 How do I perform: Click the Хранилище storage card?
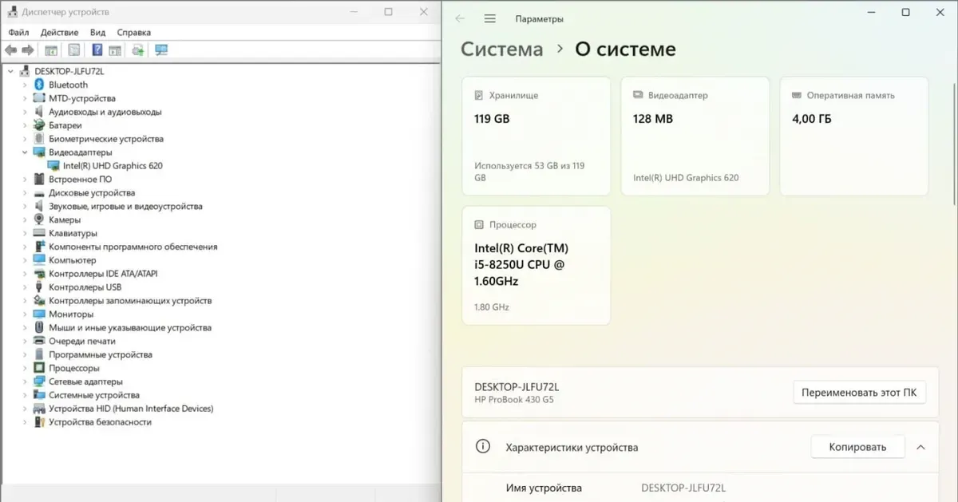coord(536,136)
